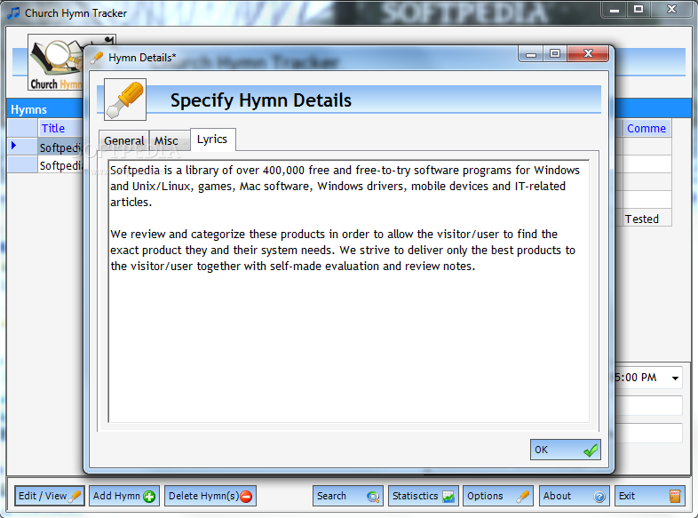Click the Church Hymn Tracker logo image
Viewport: 698px width, 518px height.
pyautogui.click(x=57, y=62)
